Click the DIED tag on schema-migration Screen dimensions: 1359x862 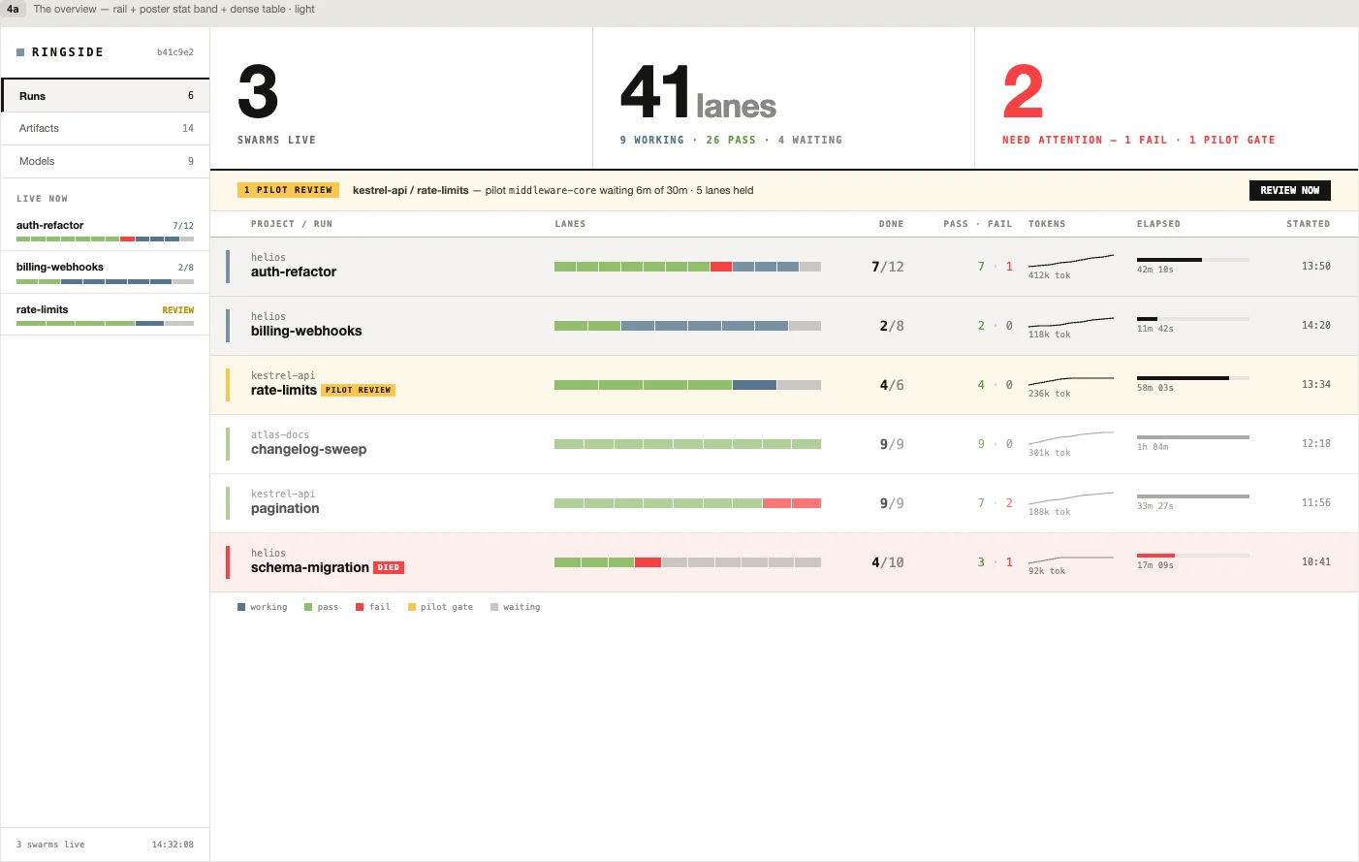click(x=389, y=567)
